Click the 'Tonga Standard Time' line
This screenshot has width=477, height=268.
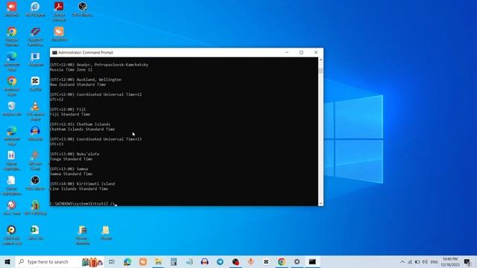[72, 159]
